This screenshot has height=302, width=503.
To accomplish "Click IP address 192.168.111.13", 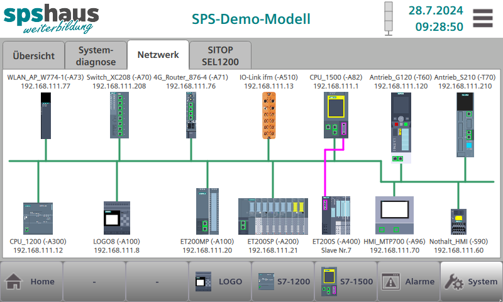I will pos(269,86).
